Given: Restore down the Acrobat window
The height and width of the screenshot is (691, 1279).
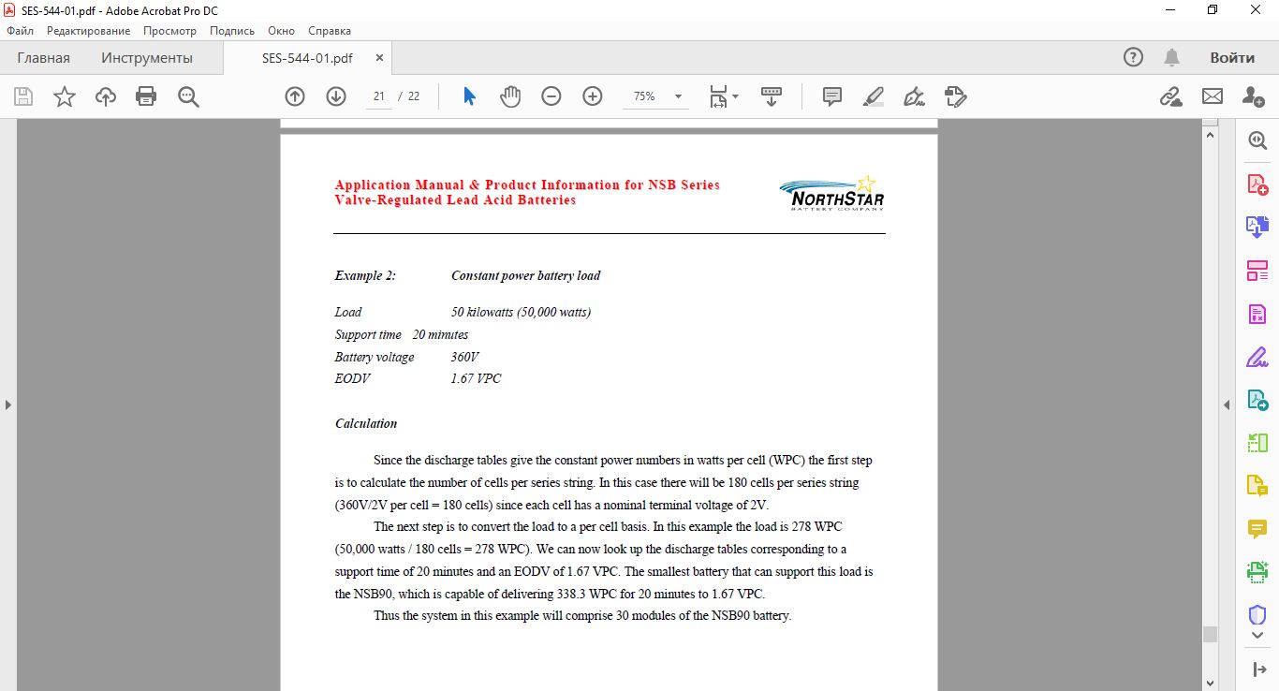Looking at the screenshot, I should [1213, 9].
